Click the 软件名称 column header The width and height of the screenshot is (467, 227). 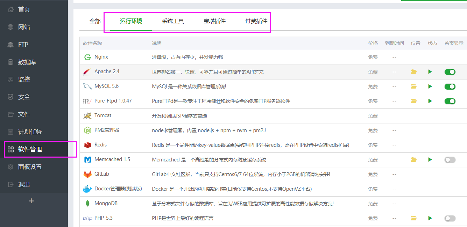(x=92, y=43)
